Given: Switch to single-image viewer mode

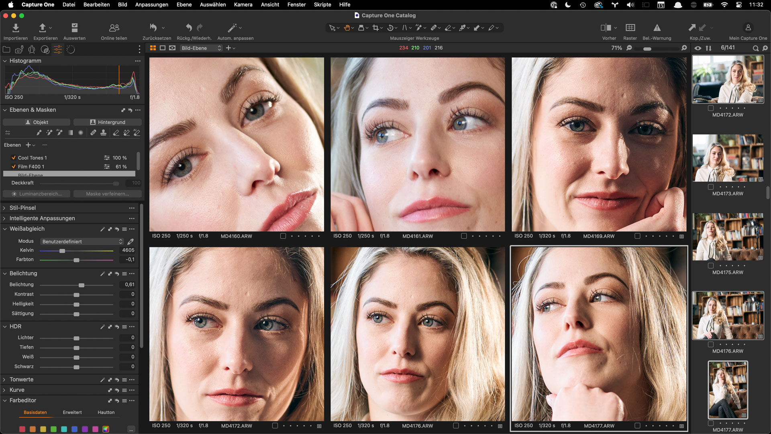Looking at the screenshot, I should pos(163,48).
